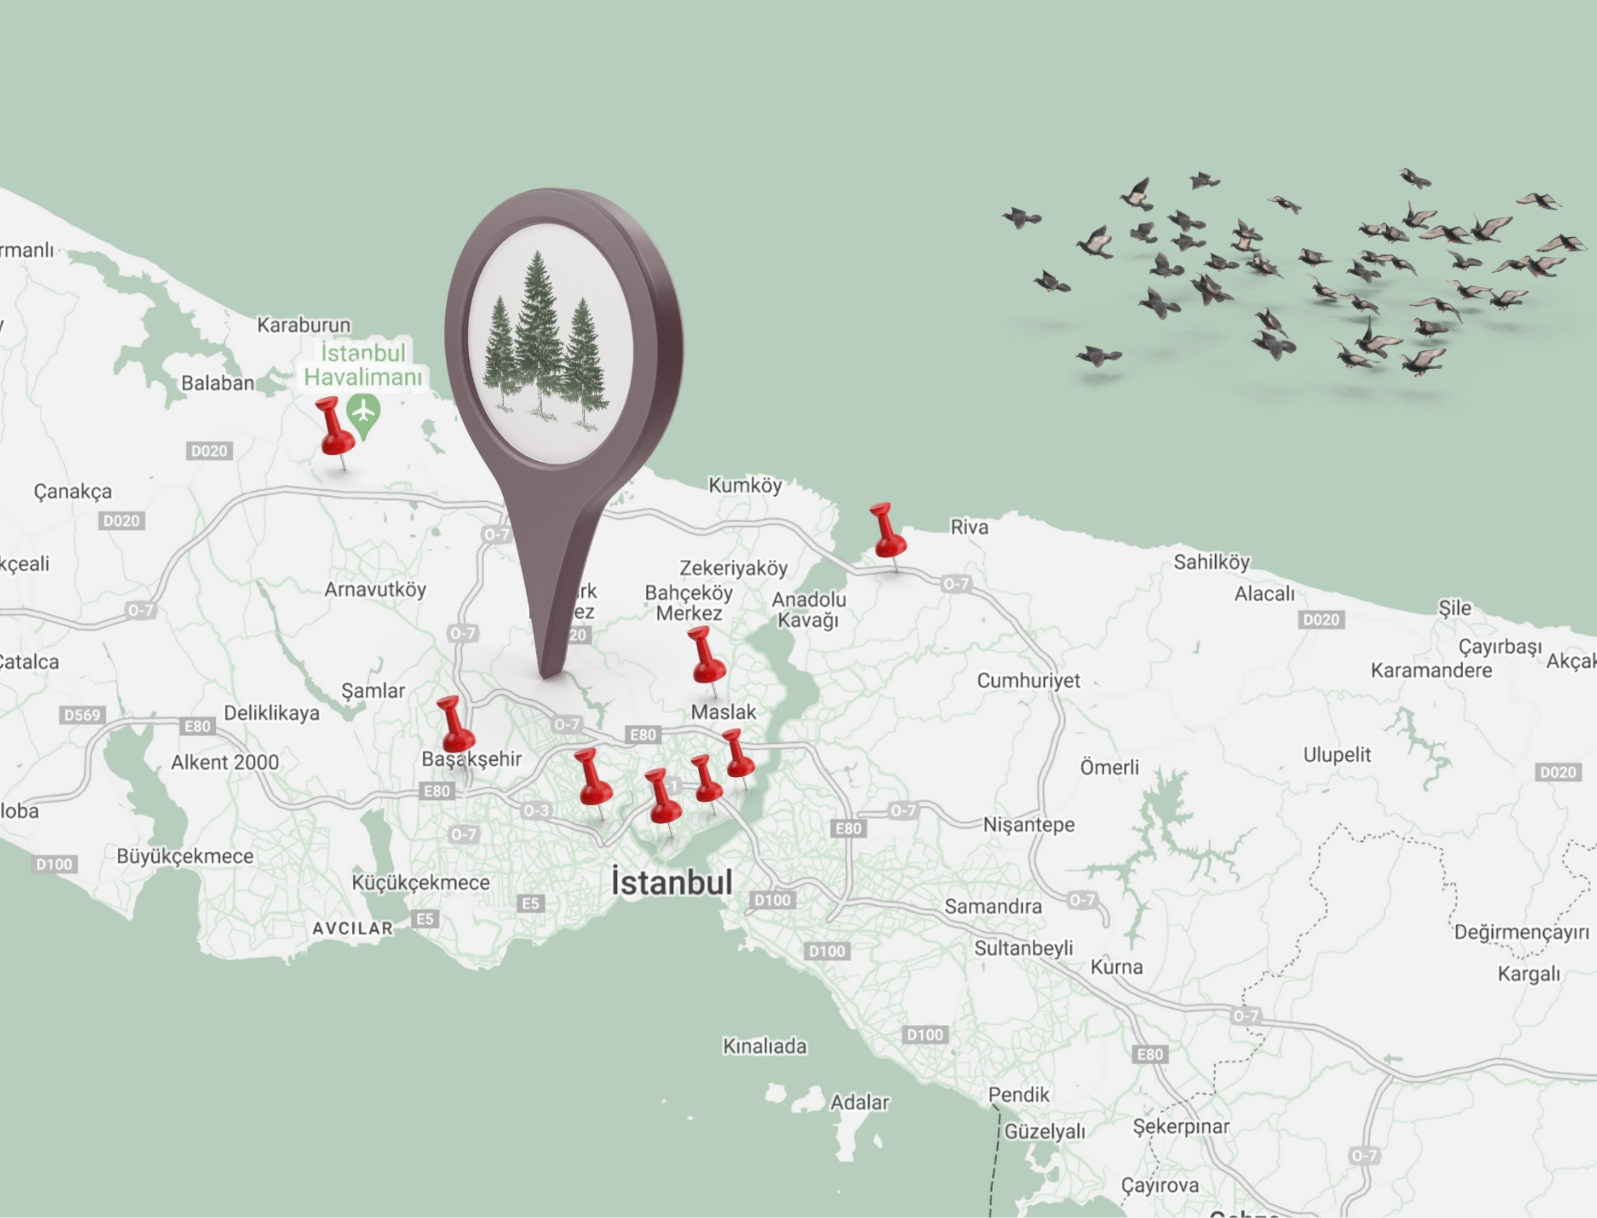This screenshot has height=1218, width=1597.
Task: Select the Zekeriyaköy label
Action: [x=733, y=568]
